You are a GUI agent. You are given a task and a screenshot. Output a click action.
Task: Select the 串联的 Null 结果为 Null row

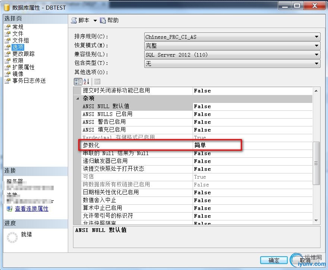click(x=197, y=153)
